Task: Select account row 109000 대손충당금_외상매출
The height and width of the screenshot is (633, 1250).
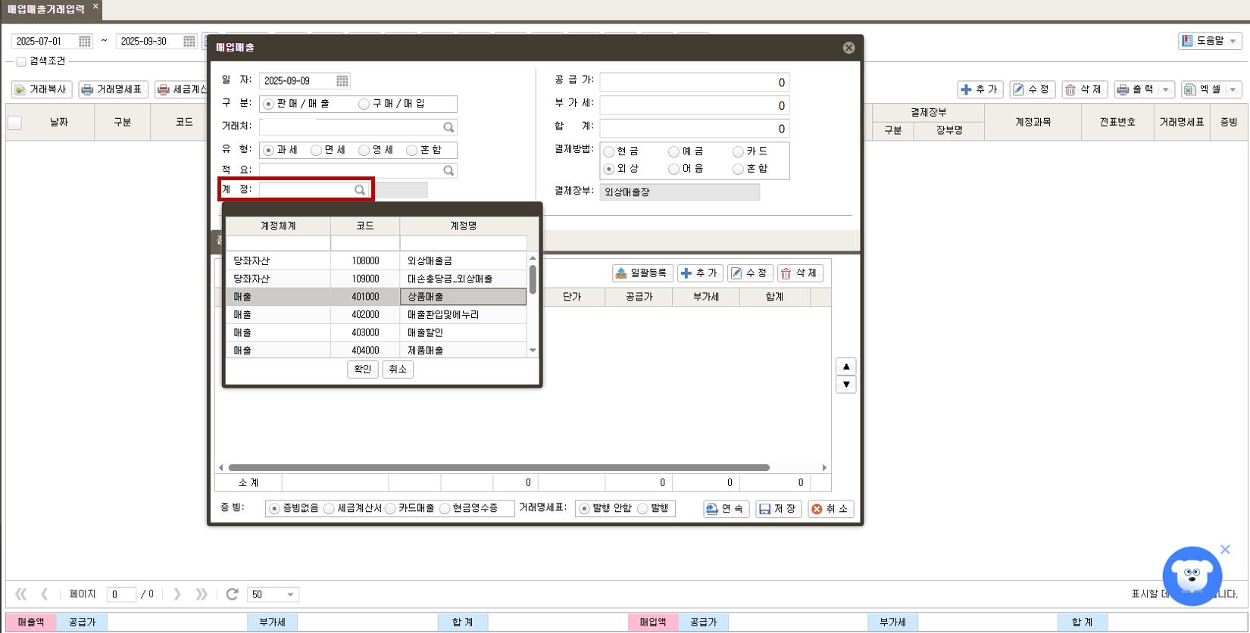Action: click(377, 279)
